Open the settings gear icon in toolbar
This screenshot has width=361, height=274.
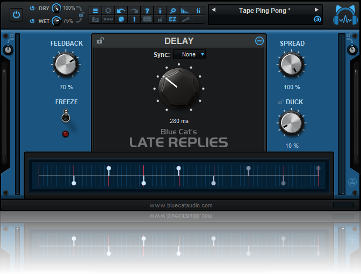pyautogui.click(x=108, y=11)
